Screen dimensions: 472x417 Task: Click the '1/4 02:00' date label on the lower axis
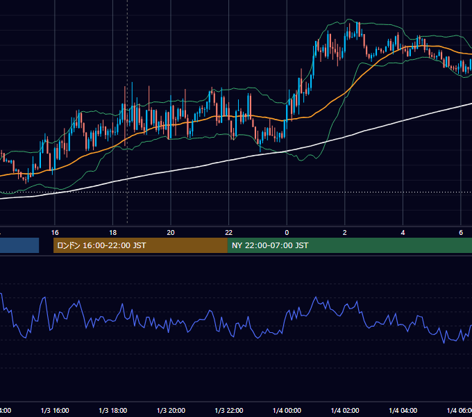[345, 410]
